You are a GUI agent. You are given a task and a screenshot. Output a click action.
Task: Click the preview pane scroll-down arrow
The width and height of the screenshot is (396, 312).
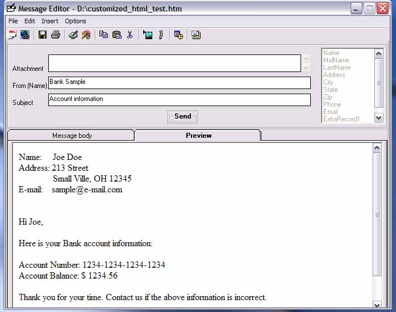[377, 305]
